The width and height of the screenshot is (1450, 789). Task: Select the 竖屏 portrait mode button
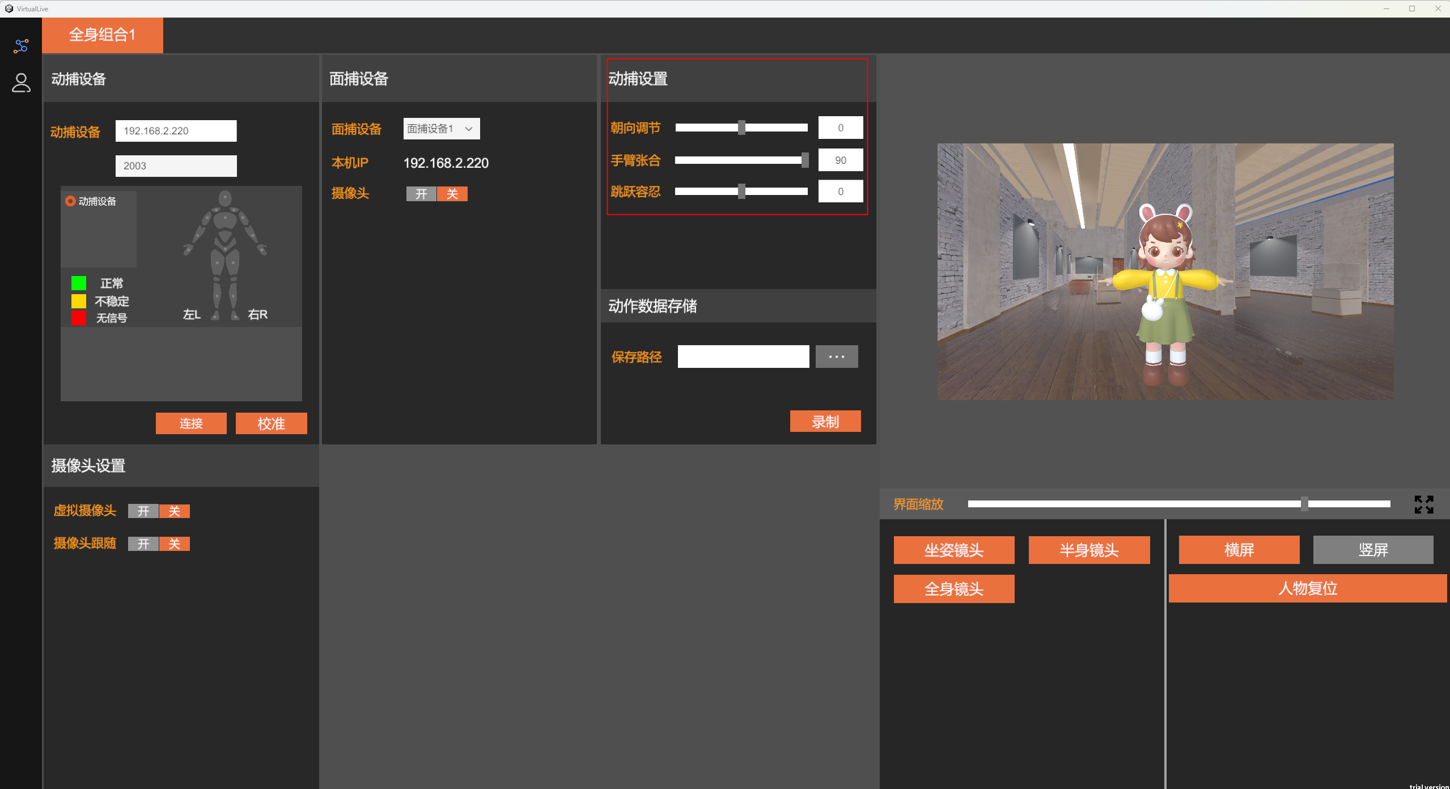point(1372,550)
